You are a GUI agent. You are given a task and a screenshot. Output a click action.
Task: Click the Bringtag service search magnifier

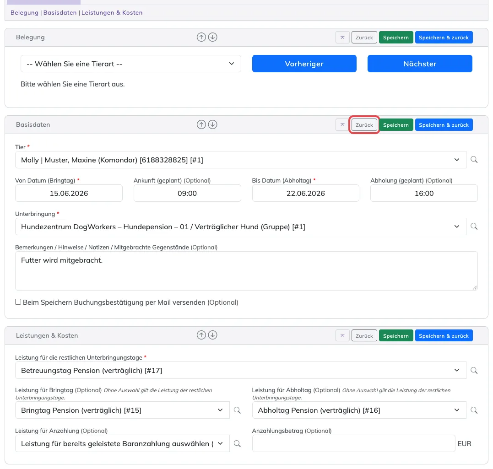(237, 410)
